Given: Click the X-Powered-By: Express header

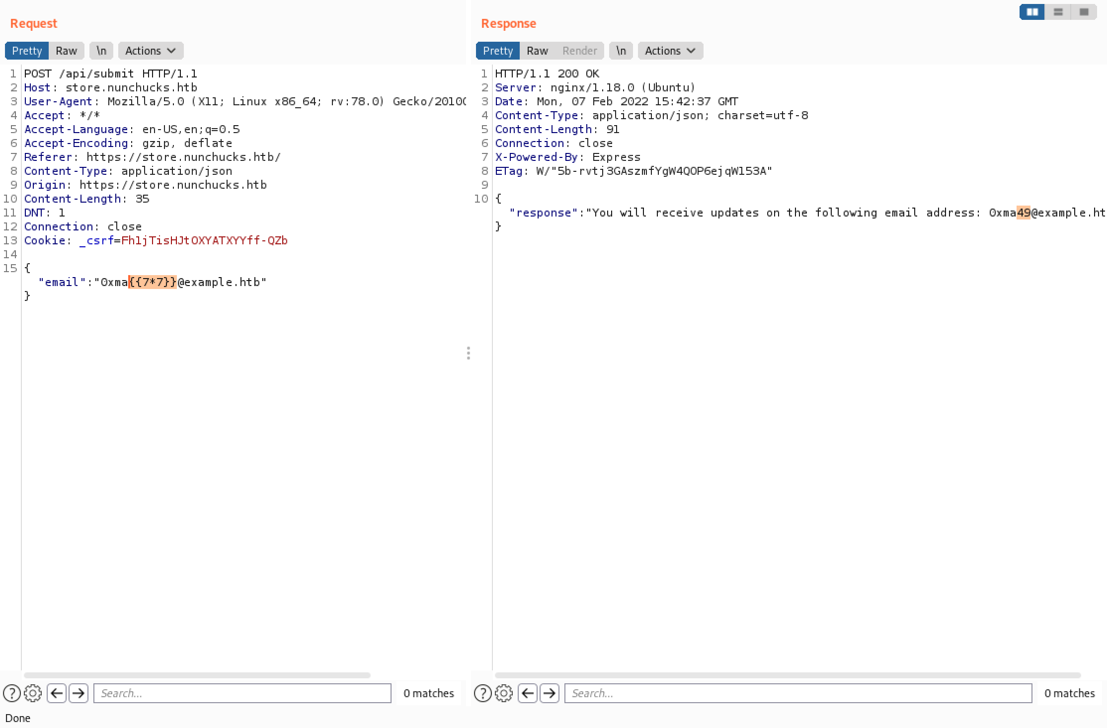Looking at the screenshot, I should (568, 157).
